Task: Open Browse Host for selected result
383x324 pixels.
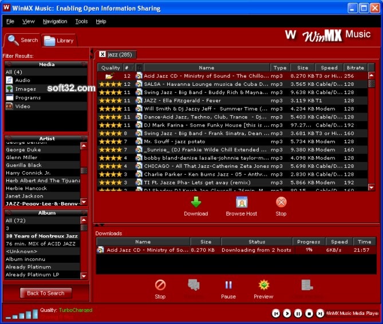Action: (x=242, y=207)
